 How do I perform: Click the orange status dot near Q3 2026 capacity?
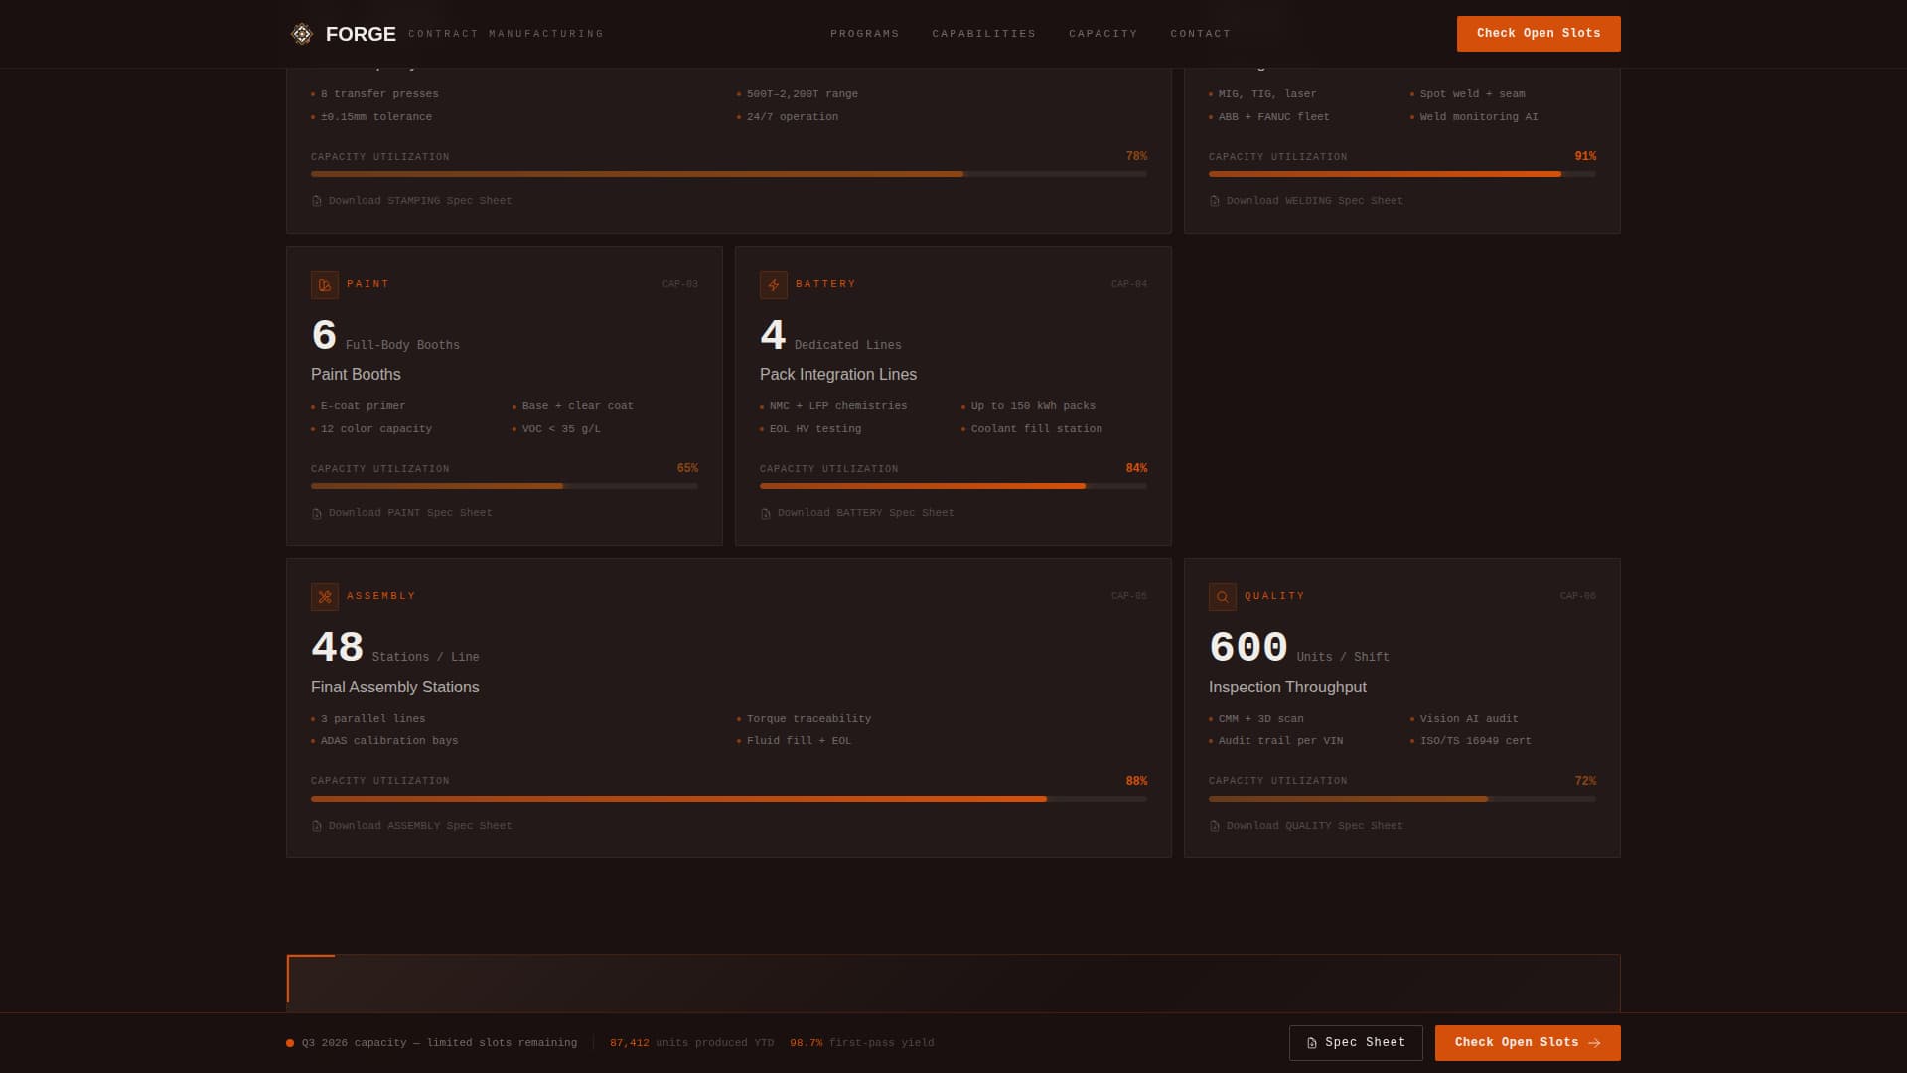click(289, 1043)
